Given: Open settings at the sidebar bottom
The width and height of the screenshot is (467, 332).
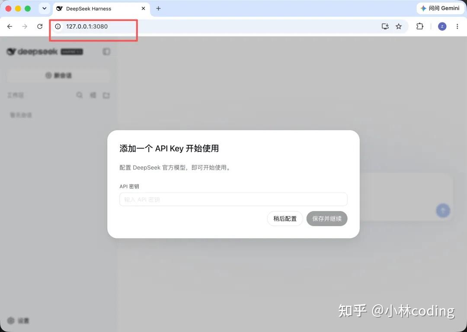Looking at the screenshot, I should click(x=19, y=321).
